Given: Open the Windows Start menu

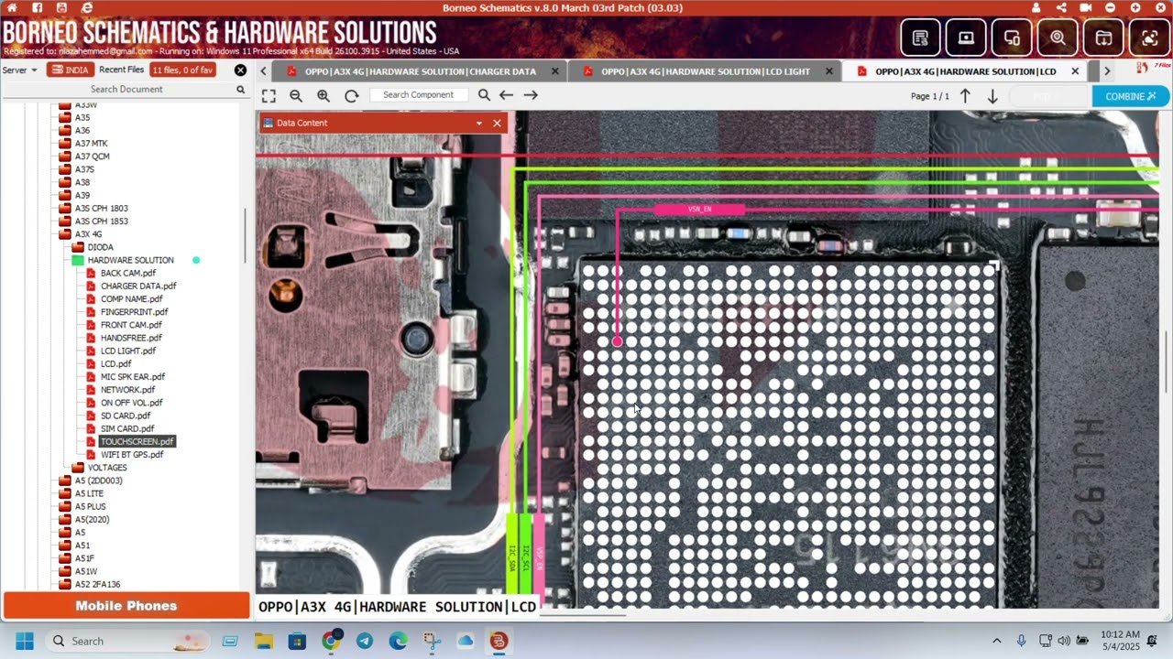Looking at the screenshot, I should pos(25,641).
